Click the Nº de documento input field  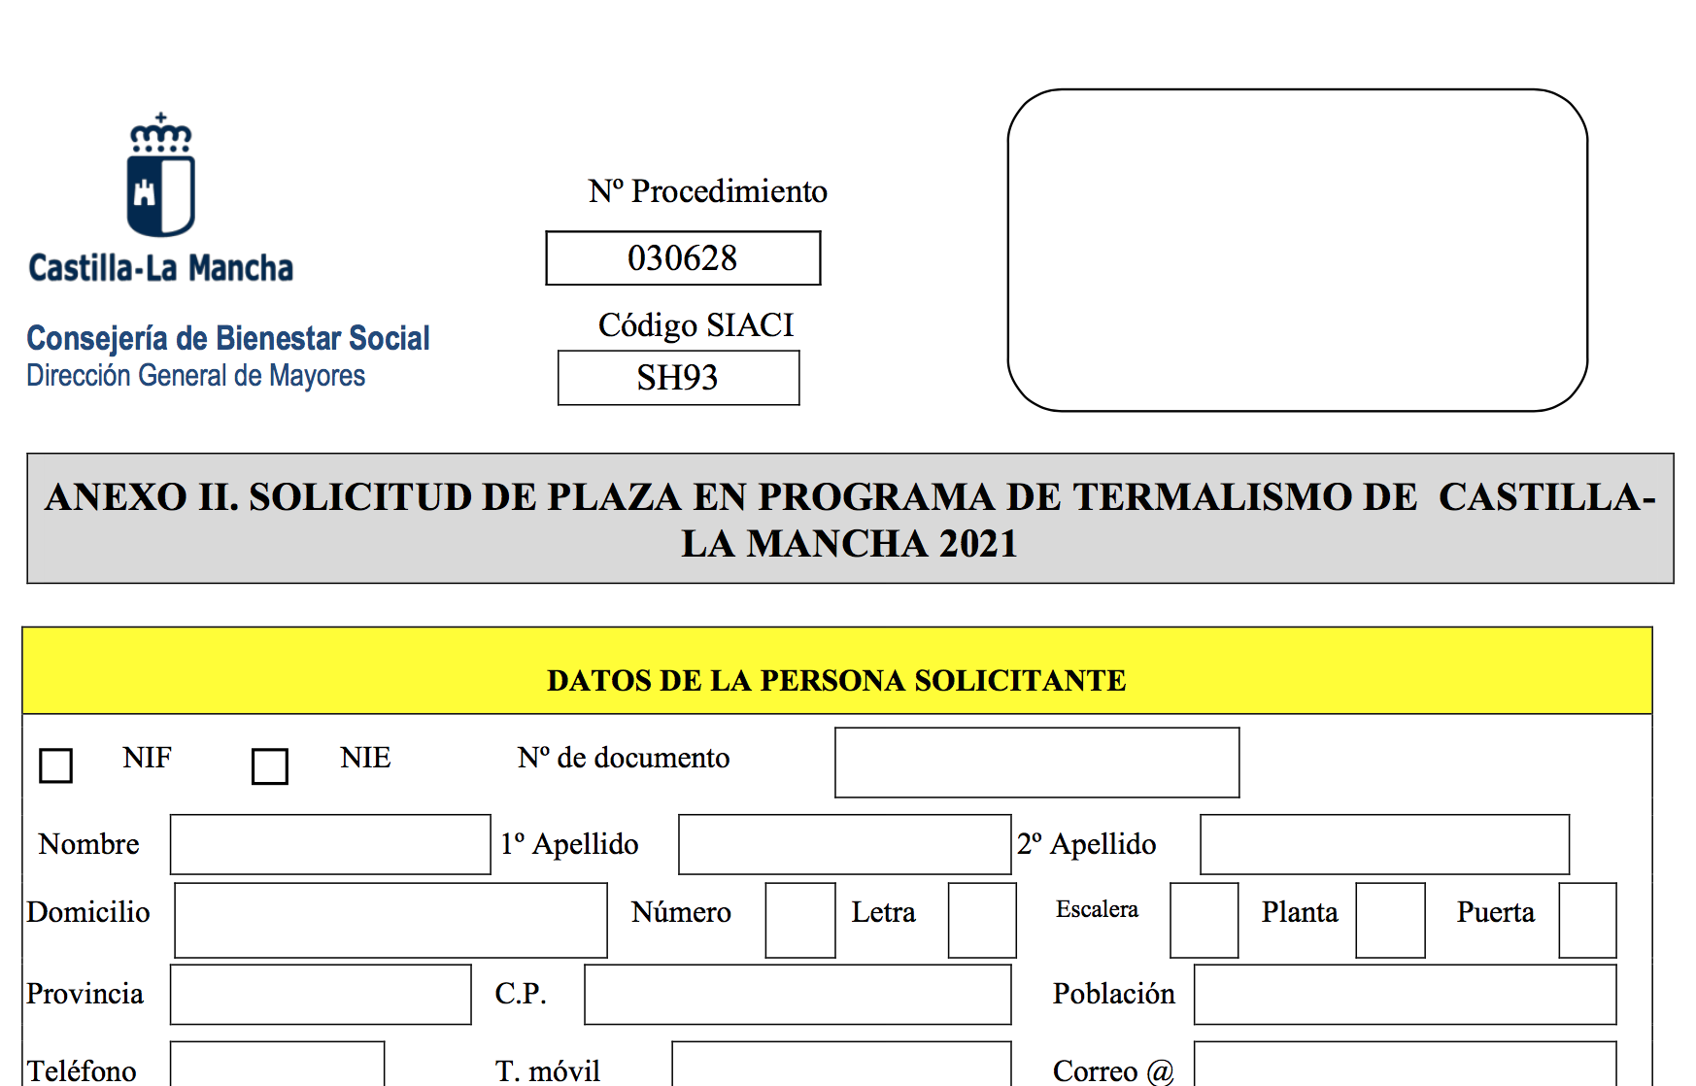coord(1036,763)
